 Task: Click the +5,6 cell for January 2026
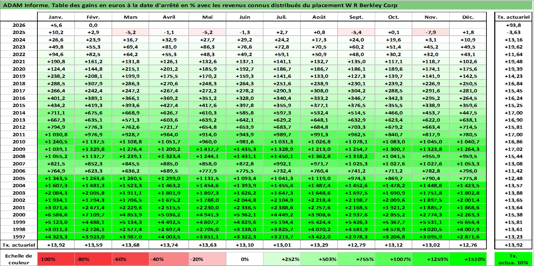(x=56, y=25)
